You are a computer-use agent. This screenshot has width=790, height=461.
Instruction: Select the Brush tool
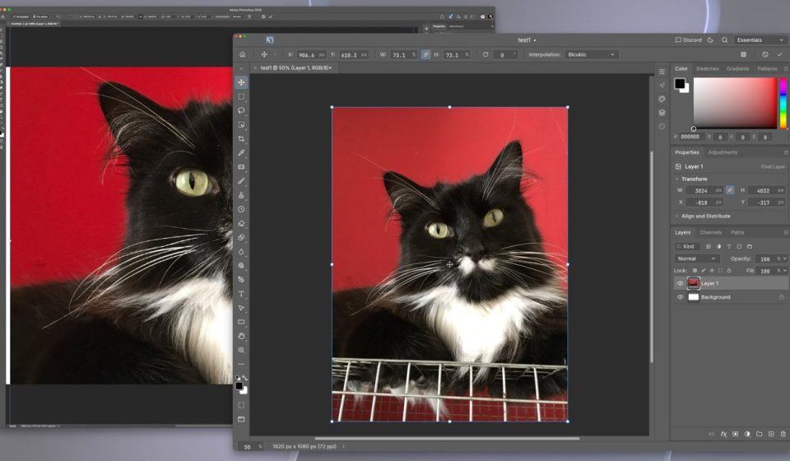coord(241,181)
